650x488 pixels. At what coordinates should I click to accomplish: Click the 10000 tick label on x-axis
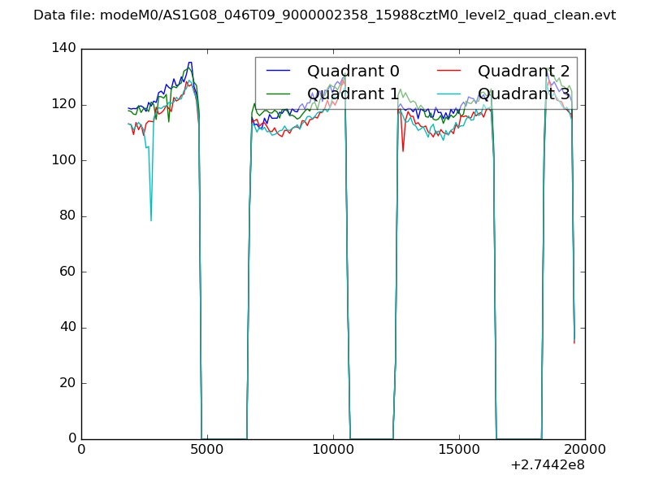point(333,450)
